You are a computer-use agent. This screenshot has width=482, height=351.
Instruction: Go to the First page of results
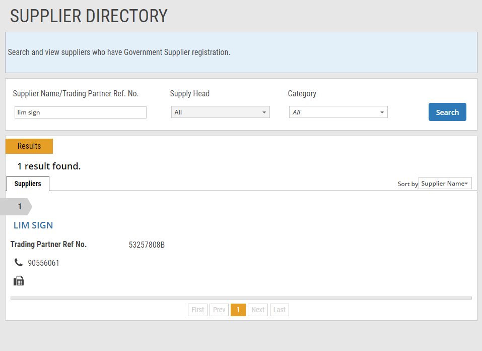coord(198,310)
